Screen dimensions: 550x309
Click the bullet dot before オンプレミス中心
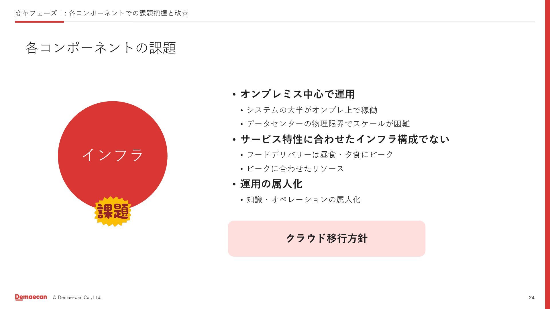pyautogui.click(x=234, y=94)
